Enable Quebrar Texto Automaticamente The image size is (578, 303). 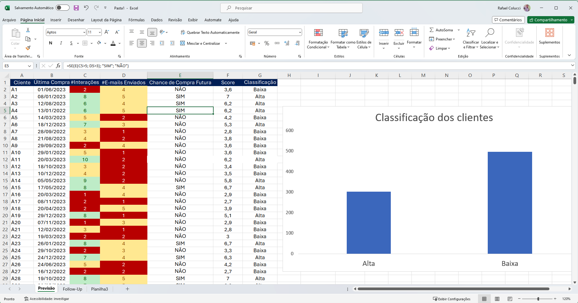(x=210, y=32)
